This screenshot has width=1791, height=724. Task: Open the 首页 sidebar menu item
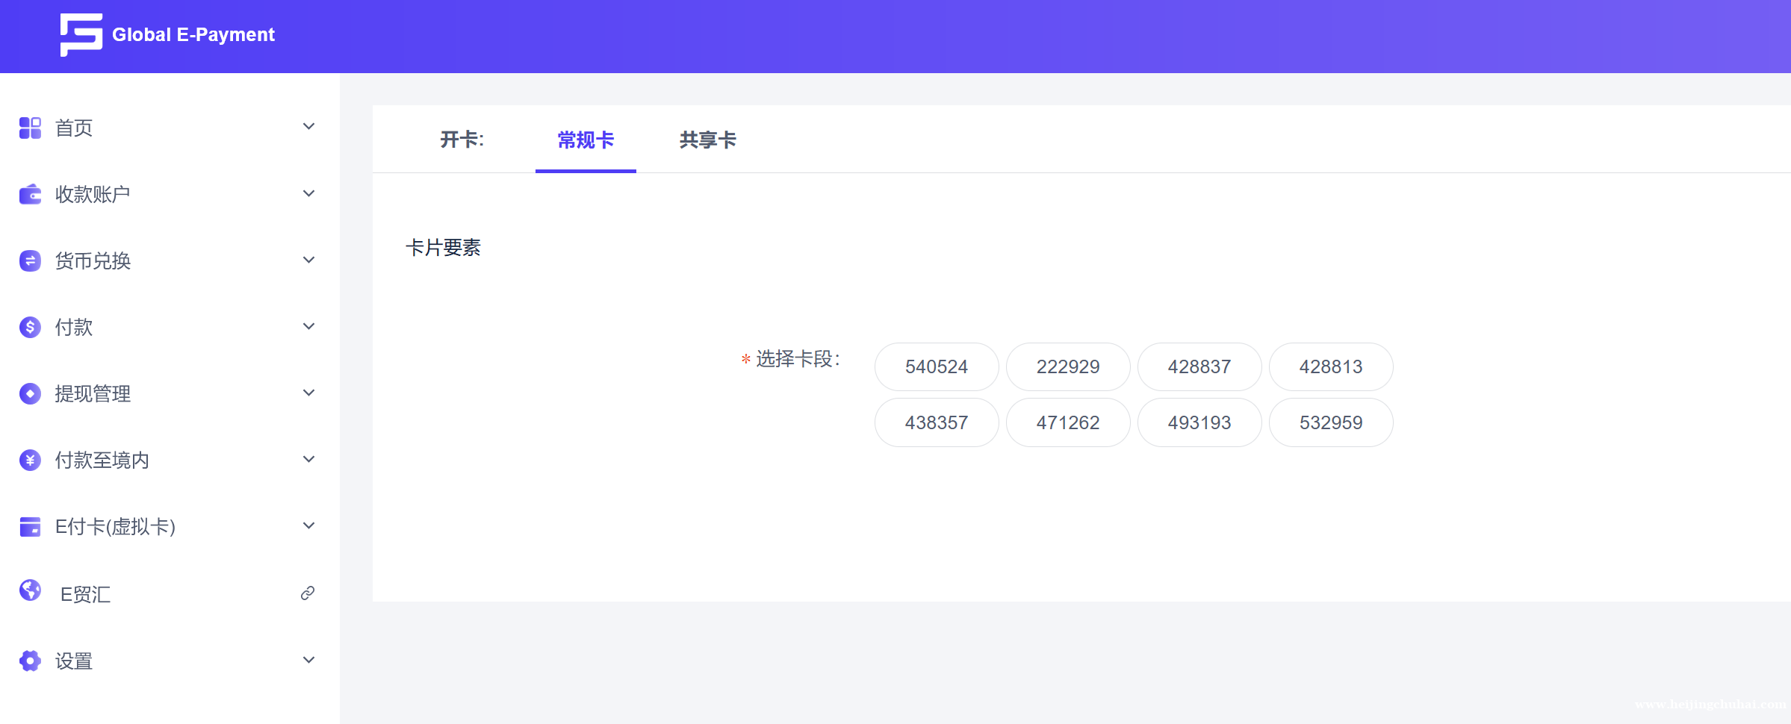coord(170,128)
